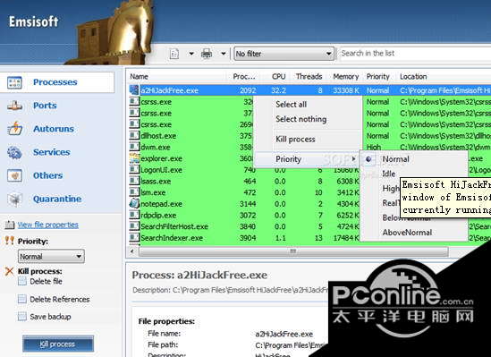Viewport: 491px width, 357px height.
Task: Open the Processes section icon
Action: click(x=14, y=82)
